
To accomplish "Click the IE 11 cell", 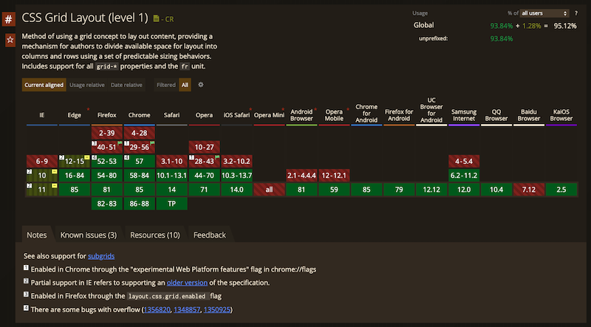I will pyautogui.click(x=42, y=190).
